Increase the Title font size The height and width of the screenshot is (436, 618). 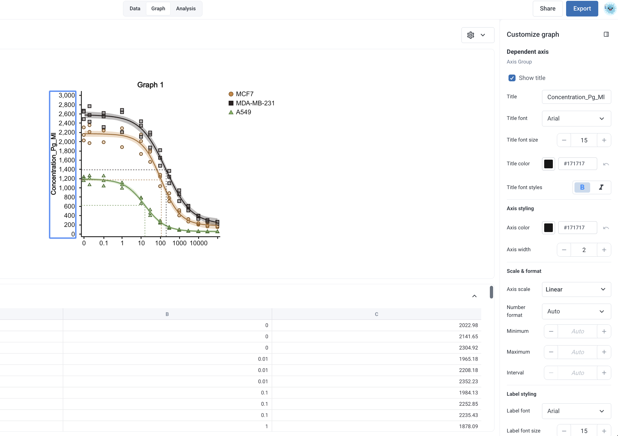coord(604,140)
